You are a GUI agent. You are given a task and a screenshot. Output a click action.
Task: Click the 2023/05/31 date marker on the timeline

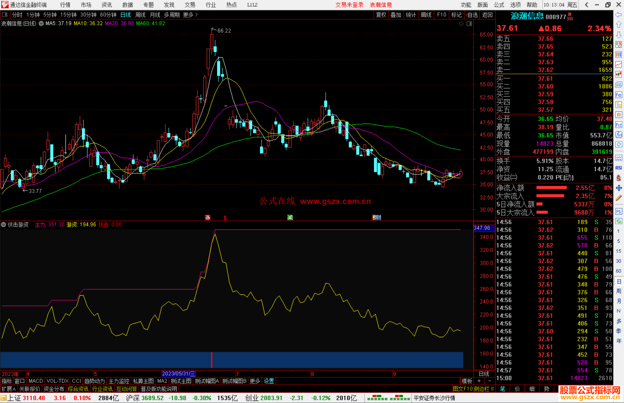pos(179,374)
